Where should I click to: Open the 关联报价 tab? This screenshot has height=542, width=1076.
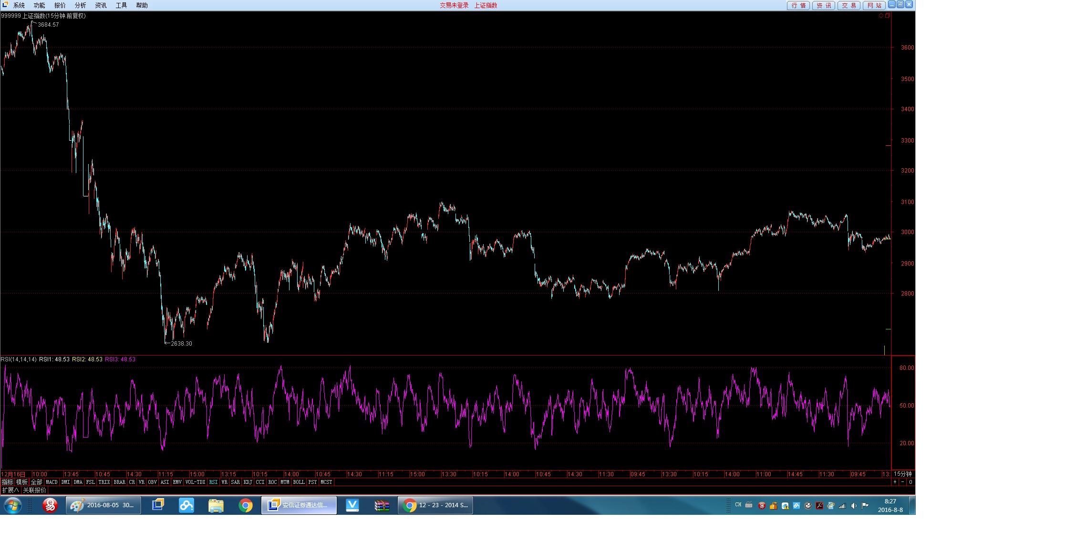[35, 490]
